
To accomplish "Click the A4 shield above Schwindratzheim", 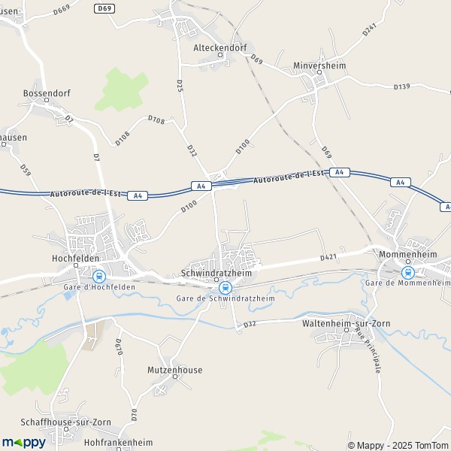I will (201, 186).
